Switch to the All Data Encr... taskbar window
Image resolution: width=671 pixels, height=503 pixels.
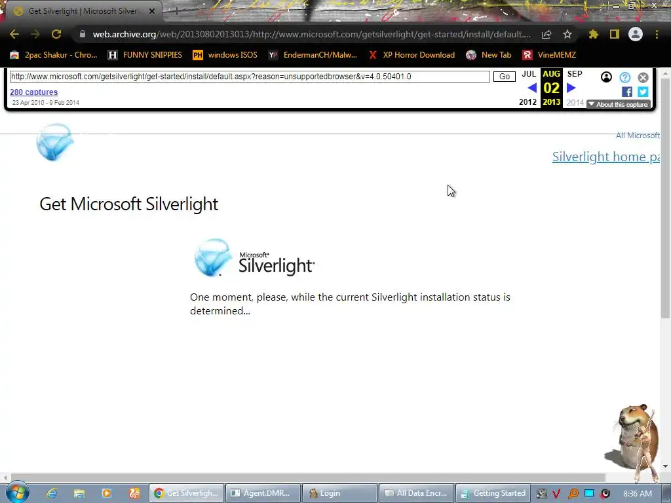pos(416,493)
